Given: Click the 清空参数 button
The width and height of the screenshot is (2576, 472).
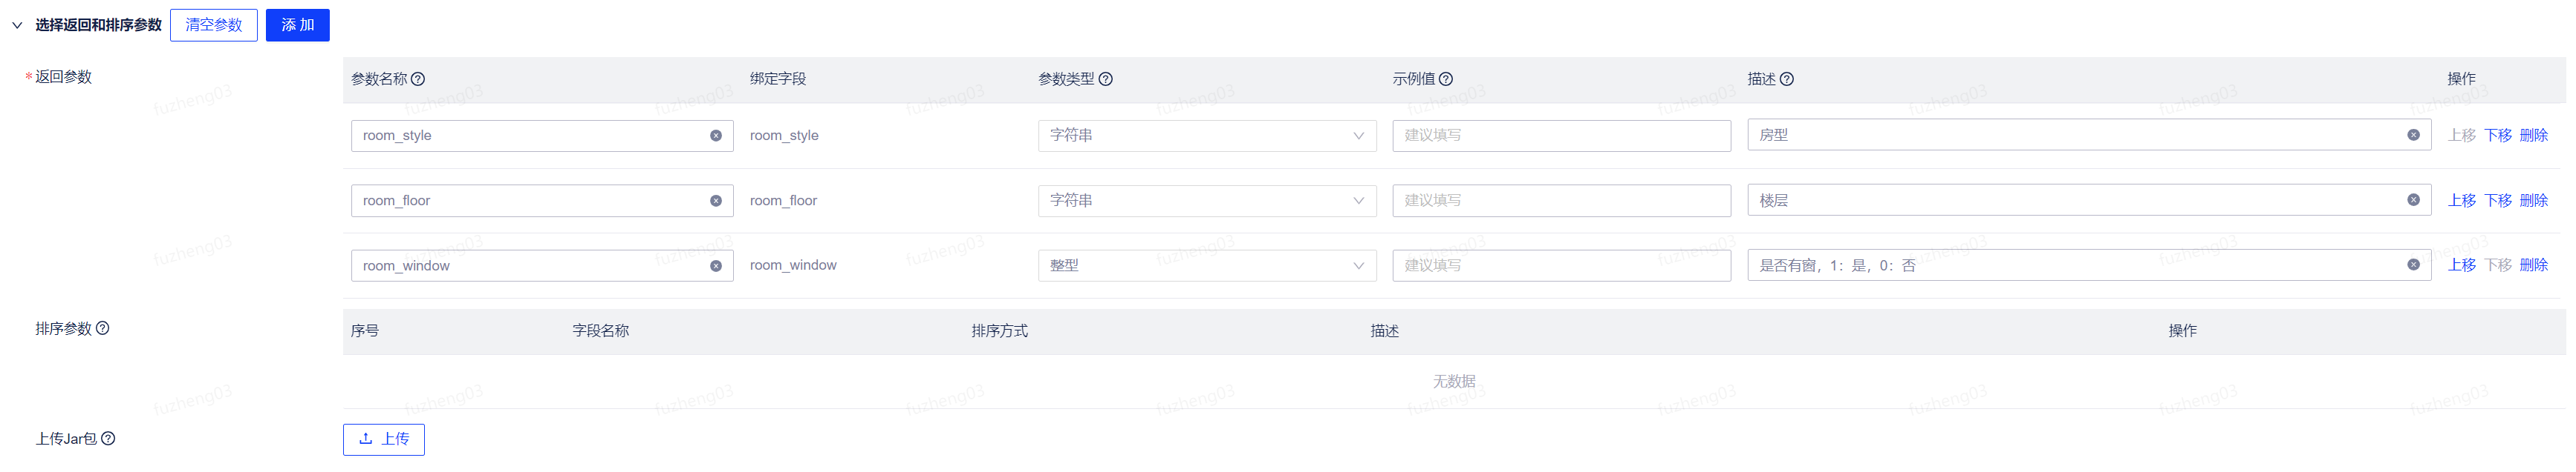Looking at the screenshot, I should [x=214, y=25].
